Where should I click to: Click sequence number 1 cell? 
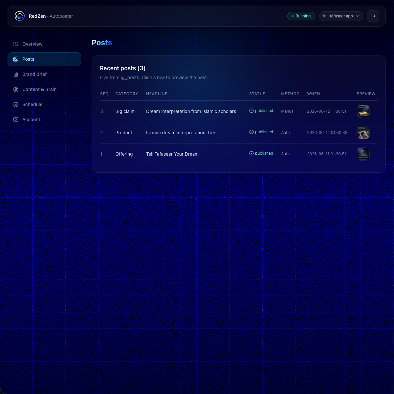pyautogui.click(x=101, y=154)
